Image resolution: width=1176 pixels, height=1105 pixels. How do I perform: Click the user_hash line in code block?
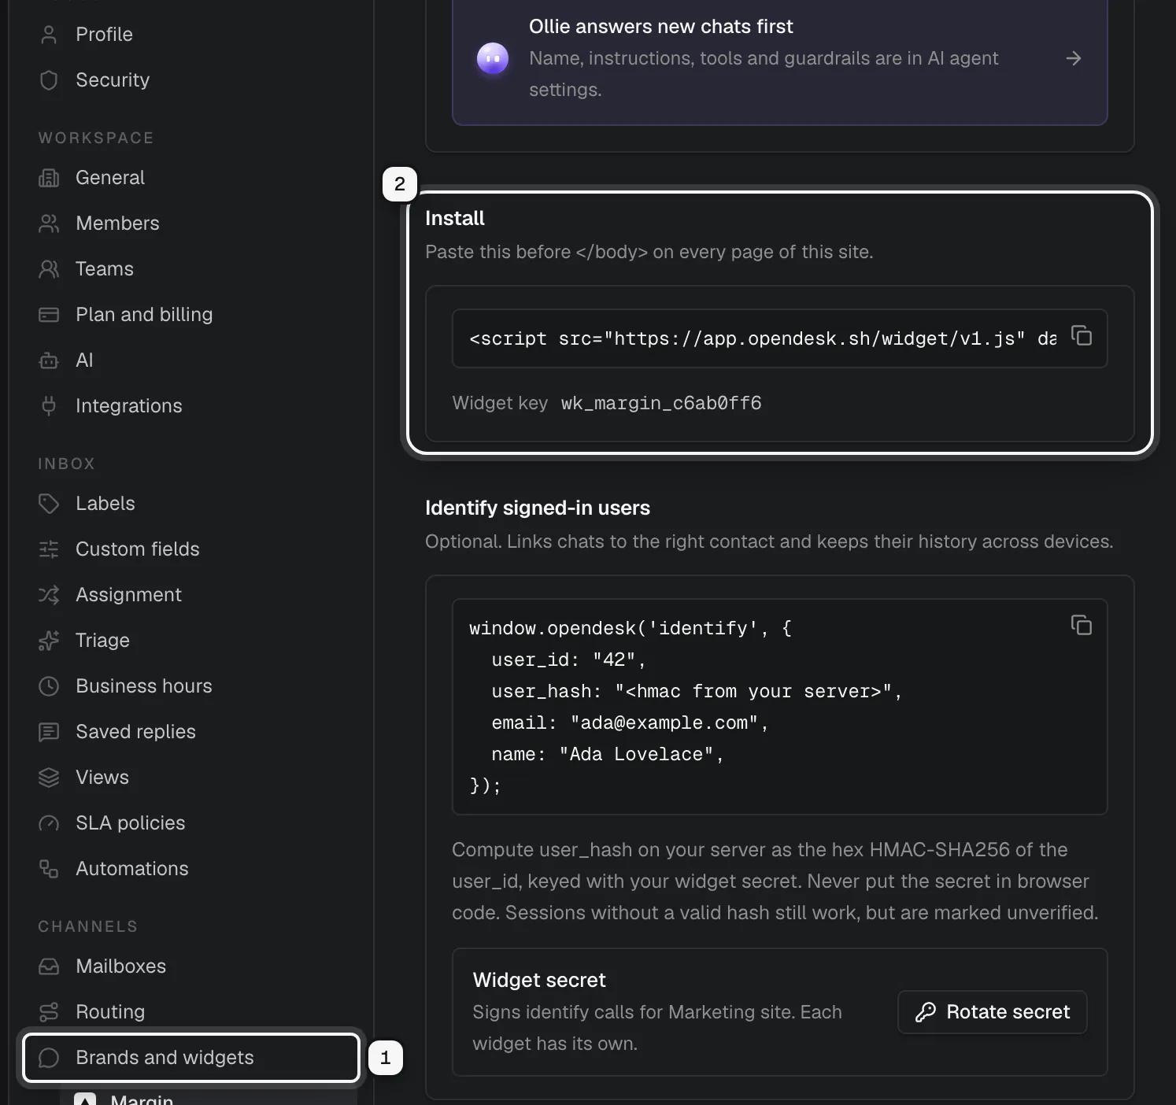click(697, 692)
